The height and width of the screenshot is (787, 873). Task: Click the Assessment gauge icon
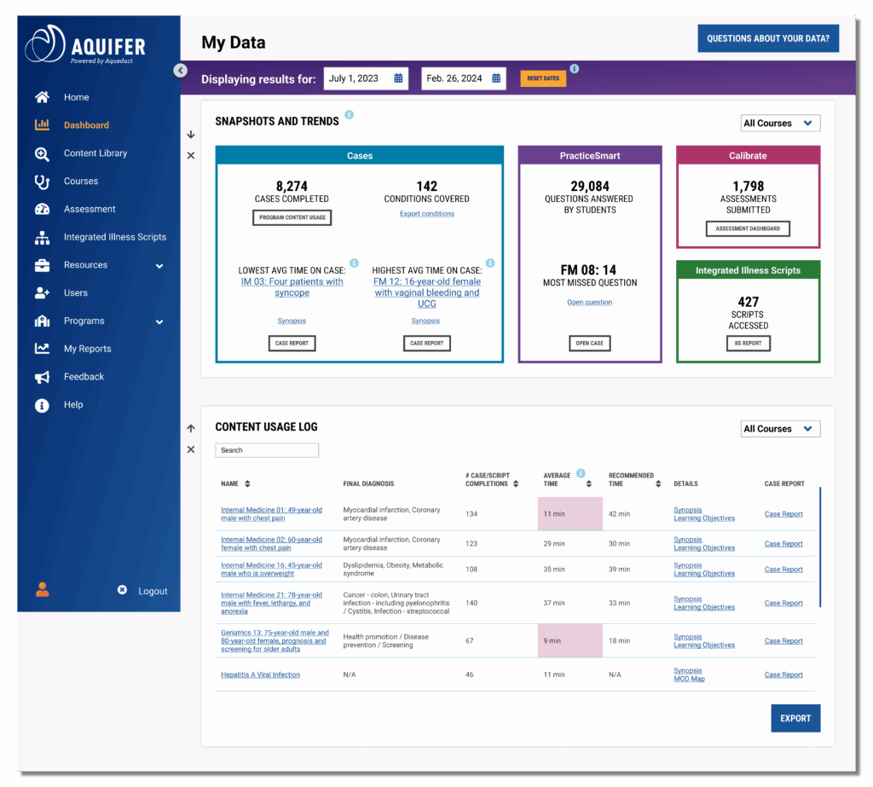(42, 210)
